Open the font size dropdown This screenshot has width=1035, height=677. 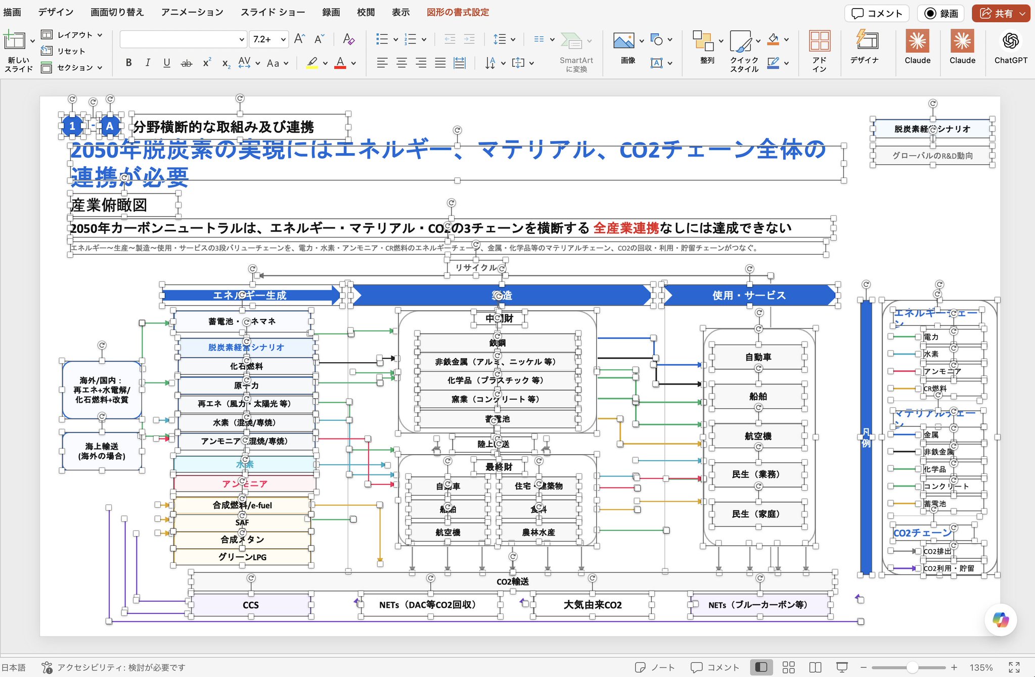(x=283, y=39)
